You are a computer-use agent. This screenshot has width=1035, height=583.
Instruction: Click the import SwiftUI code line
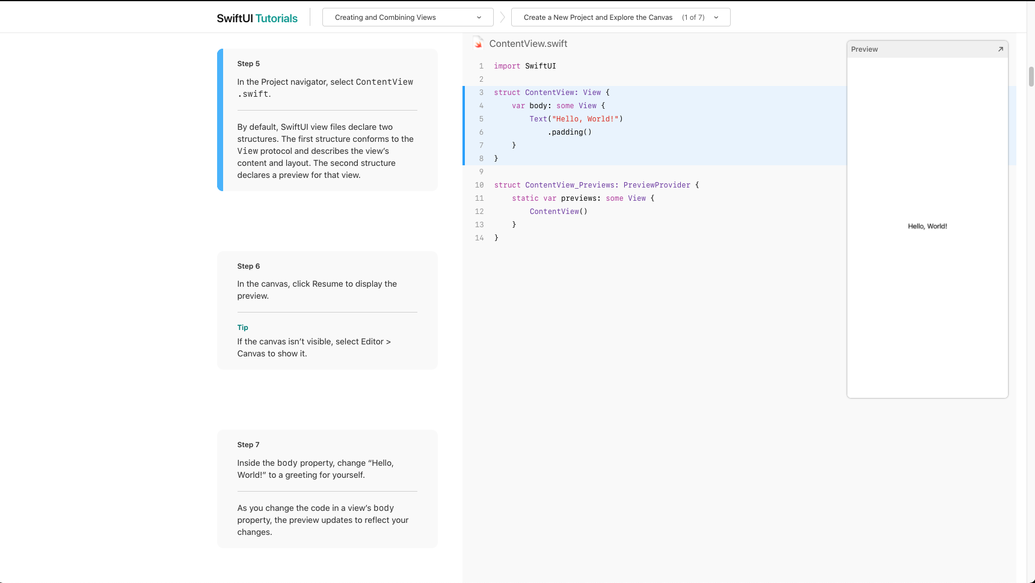click(524, 66)
